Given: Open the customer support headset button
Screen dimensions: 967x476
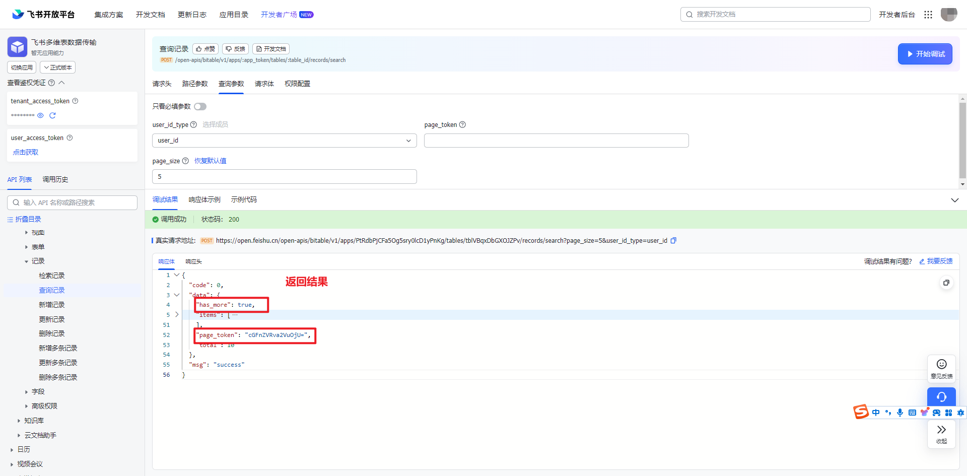Looking at the screenshot, I should pos(941,397).
